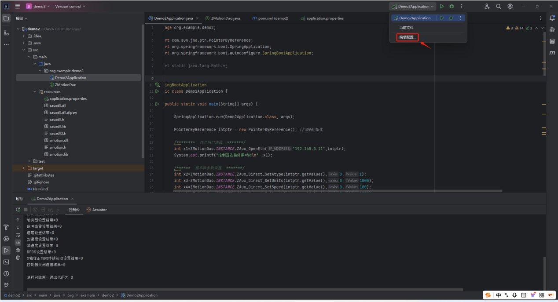
Task: Click the inspection warnings indicator in editor
Action: point(519,28)
